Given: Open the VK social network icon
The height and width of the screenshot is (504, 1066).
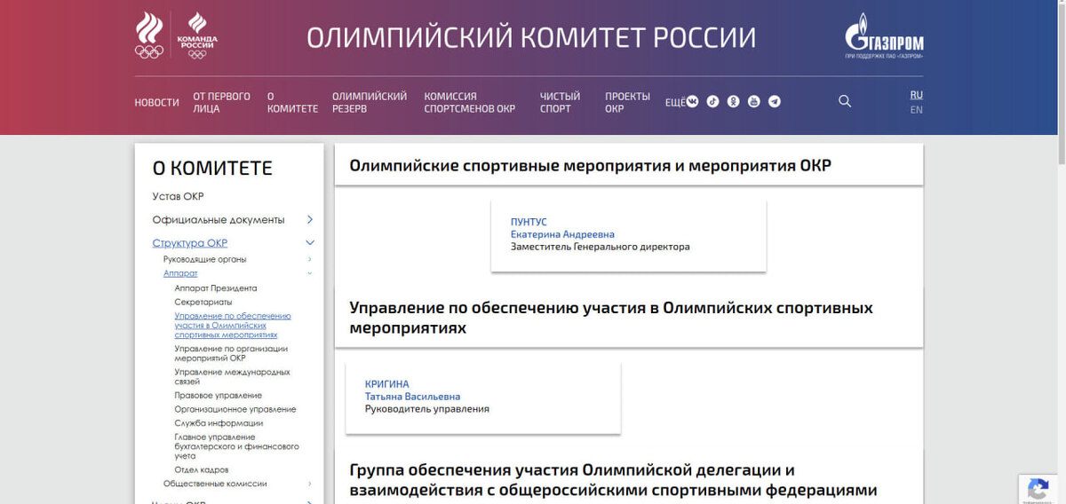Looking at the screenshot, I should click(692, 101).
